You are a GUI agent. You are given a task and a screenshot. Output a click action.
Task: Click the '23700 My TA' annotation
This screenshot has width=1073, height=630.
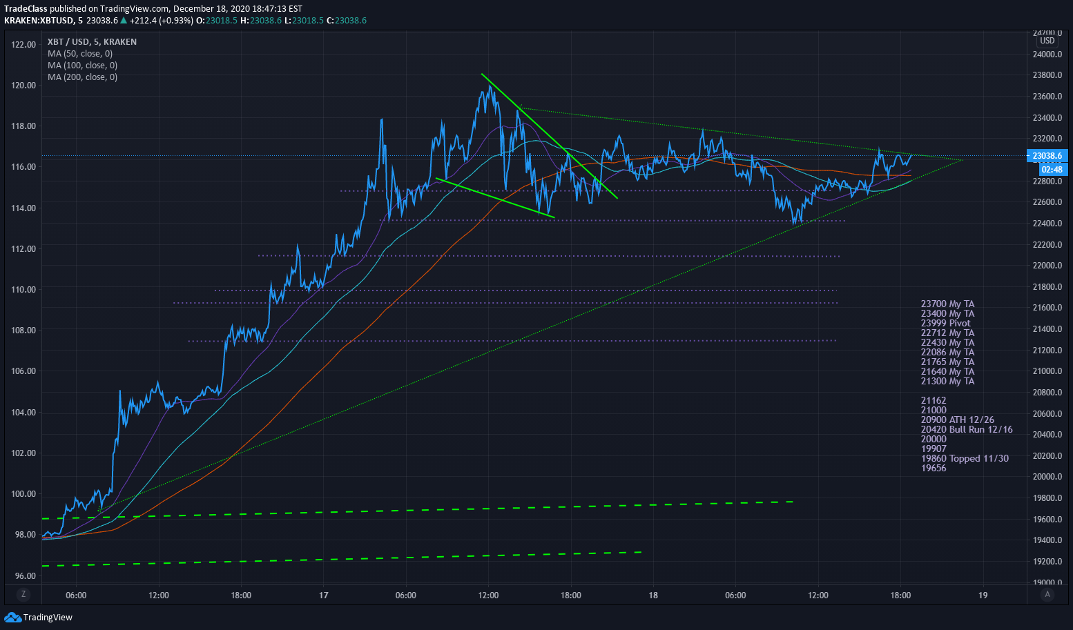coord(947,304)
